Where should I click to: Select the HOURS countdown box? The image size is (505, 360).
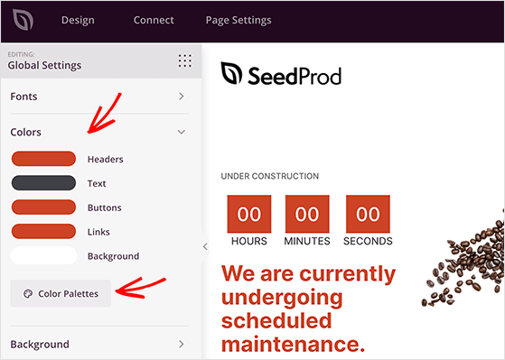249,214
